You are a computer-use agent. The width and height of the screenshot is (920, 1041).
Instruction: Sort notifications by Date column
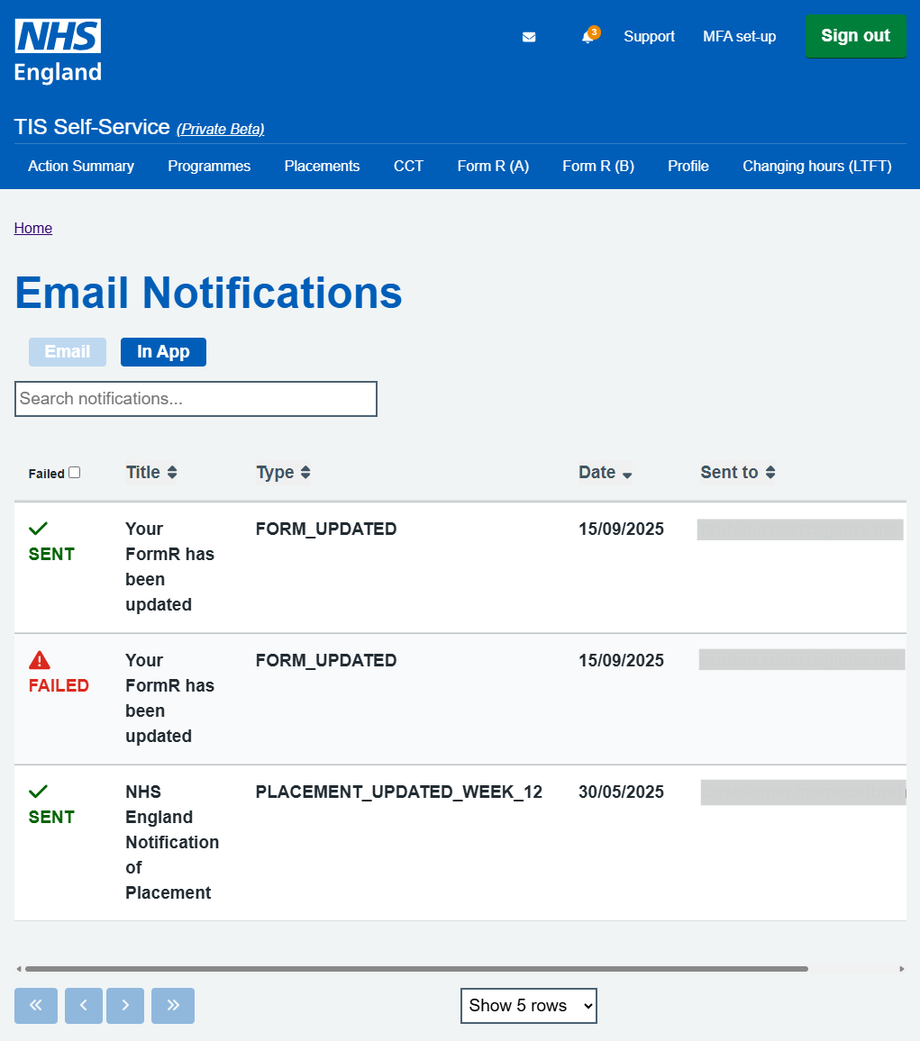click(x=605, y=473)
